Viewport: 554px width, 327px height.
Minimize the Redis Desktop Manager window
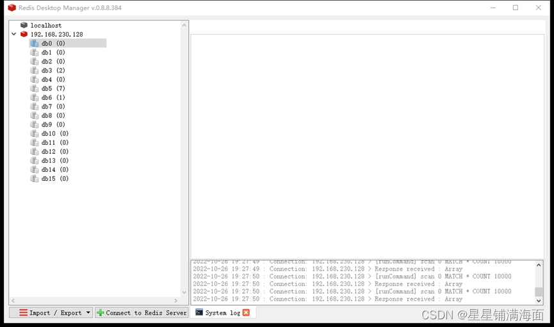pyautogui.click(x=493, y=8)
